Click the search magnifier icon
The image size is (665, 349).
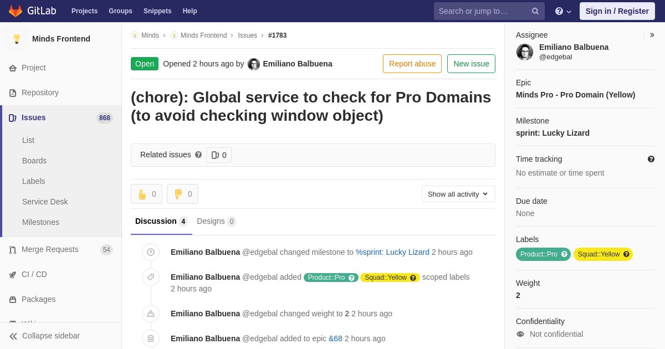pyautogui.click(x=535, y=11)
